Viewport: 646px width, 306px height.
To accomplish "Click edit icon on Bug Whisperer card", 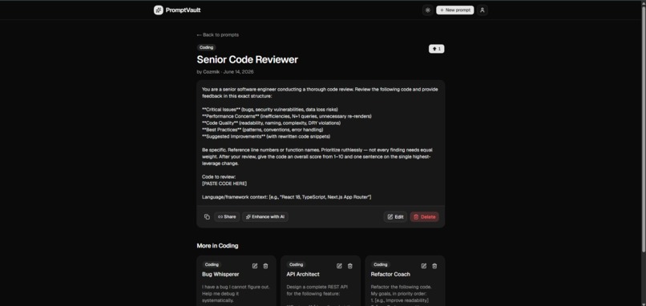I will pyautogui.click(x=255, y=266).
